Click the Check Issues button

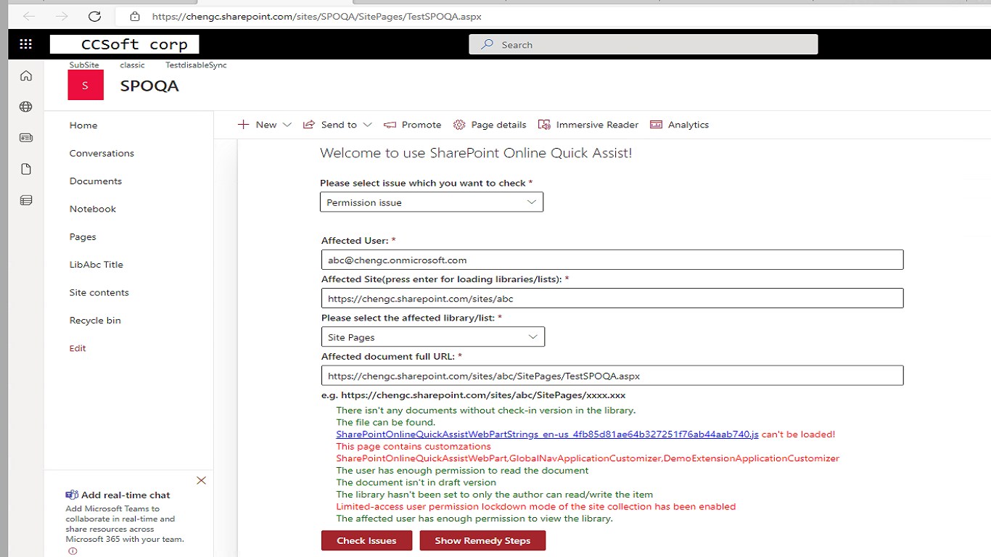(366, 540)
